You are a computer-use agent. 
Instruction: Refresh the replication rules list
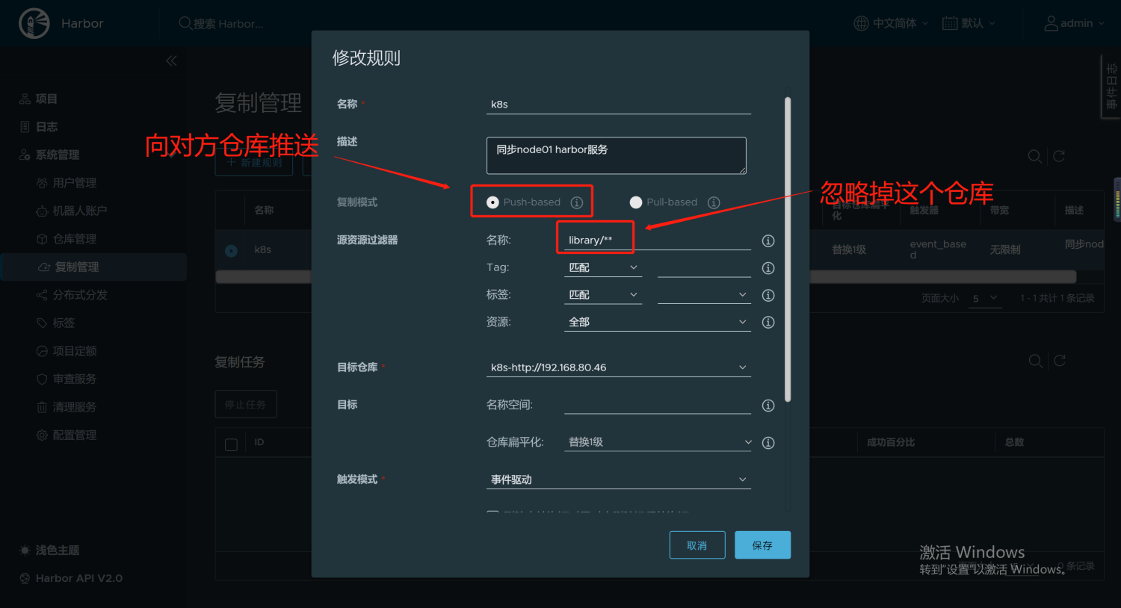[1059, 156]
